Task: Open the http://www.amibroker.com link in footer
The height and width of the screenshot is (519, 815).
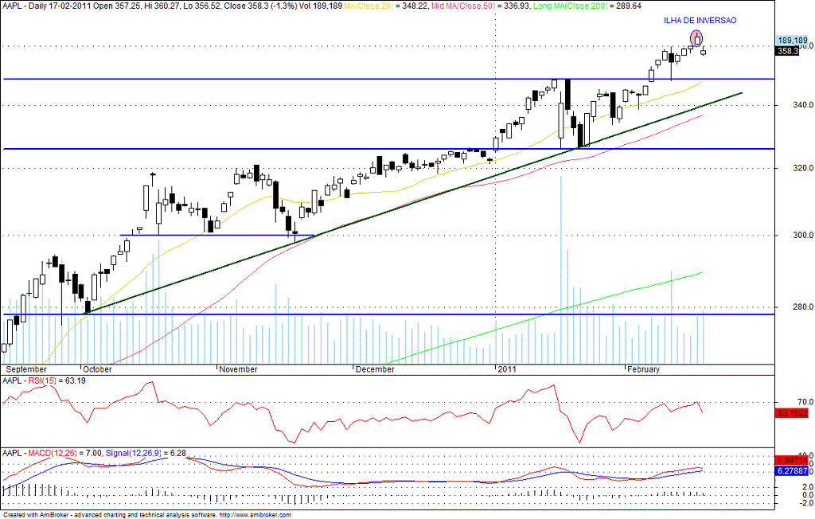Action: (255, 515)
